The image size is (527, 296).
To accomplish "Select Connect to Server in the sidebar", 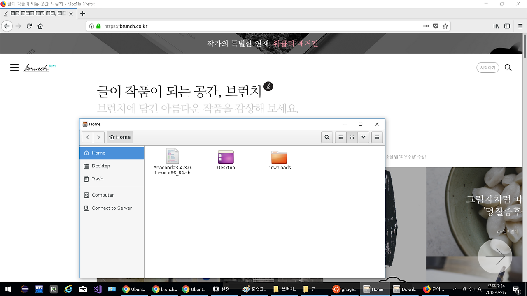I will [x=112, y=208].
